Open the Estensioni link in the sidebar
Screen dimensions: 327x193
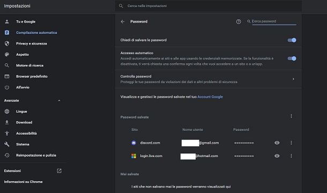coord(12,171)
